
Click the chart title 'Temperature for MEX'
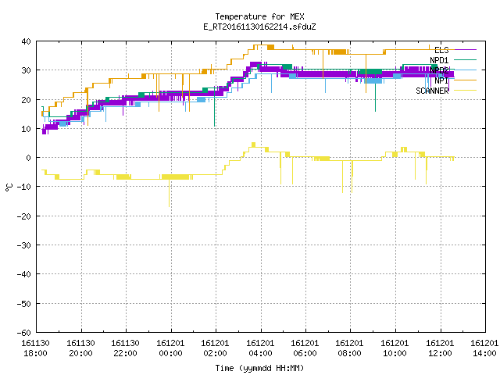click(x=259, y=16)
